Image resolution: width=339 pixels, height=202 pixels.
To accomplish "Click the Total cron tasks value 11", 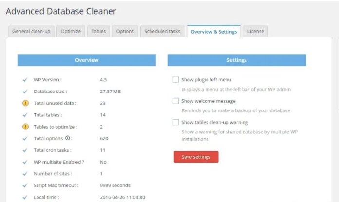I will pyautogui.click(x=102, y=150).
